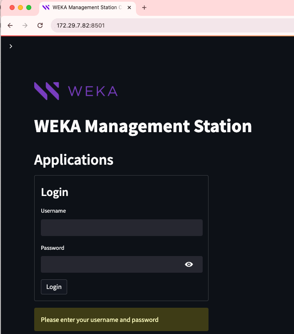Click the WEKA Management Station heading

143,126
